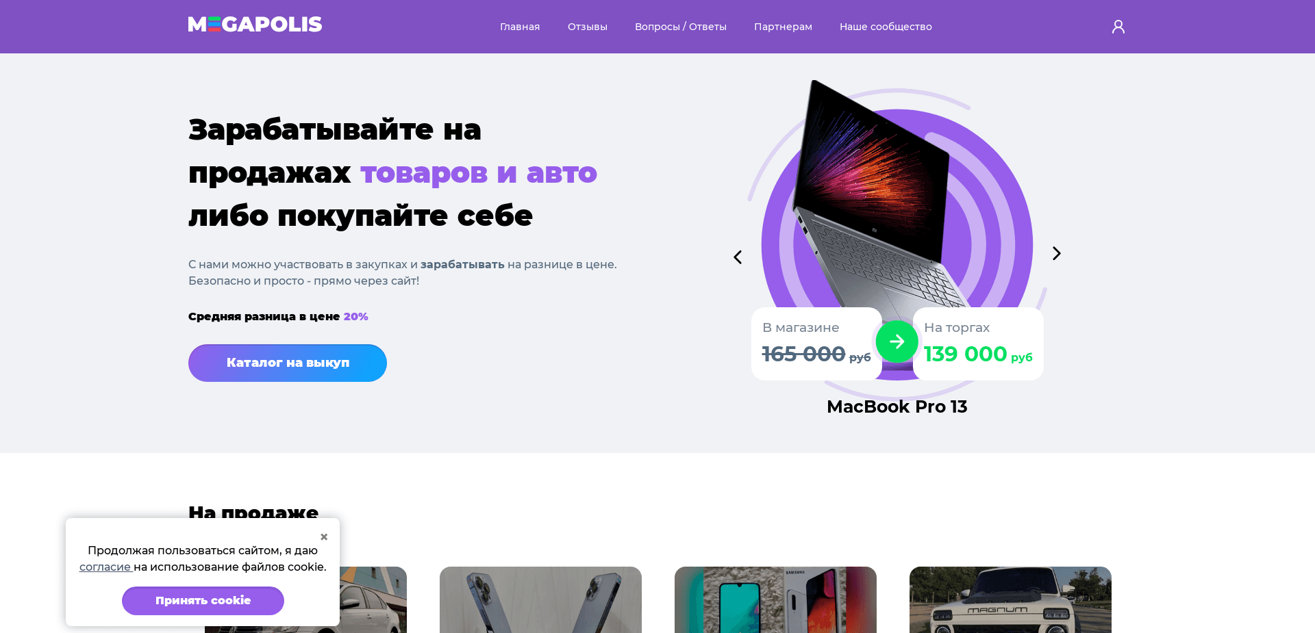The image size is (1315, 633).
Task: Open Вопросы / Ответы section
Action: click(680, 27)
